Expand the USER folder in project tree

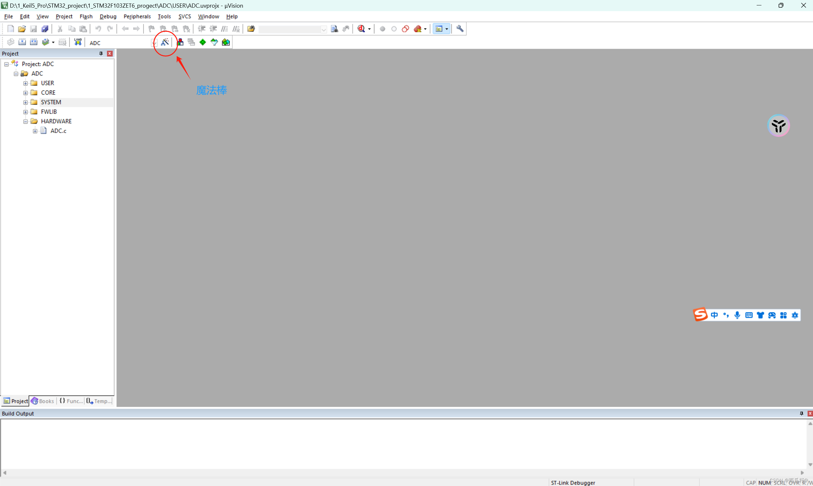pyautogui.click(x=25, y=83)
